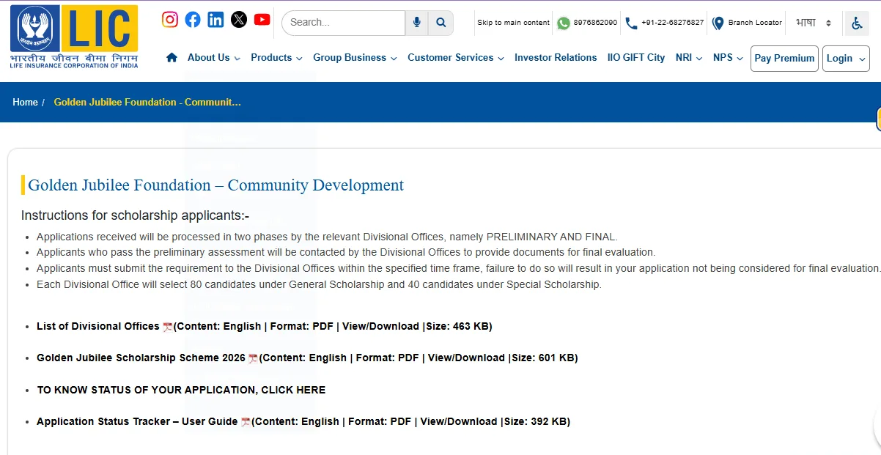Open Golden Jubilee Scholarship Scheme 2026 link
Viewport: 881px width, 455px height.
click(141, 358)
